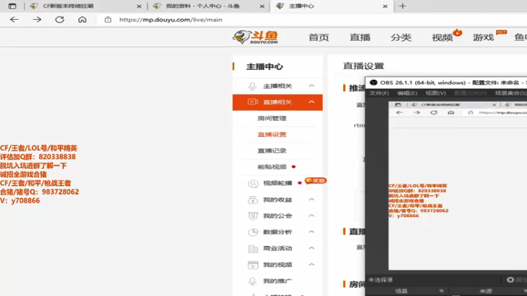Open 房间管理 in the sidebar
The height and width of the screenshot is (296, 527).
coord(272,118)
